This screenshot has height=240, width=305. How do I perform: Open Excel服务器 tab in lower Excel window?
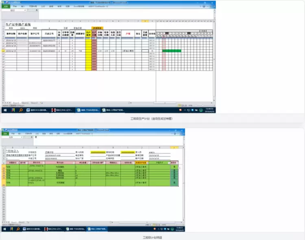point(68,134)
